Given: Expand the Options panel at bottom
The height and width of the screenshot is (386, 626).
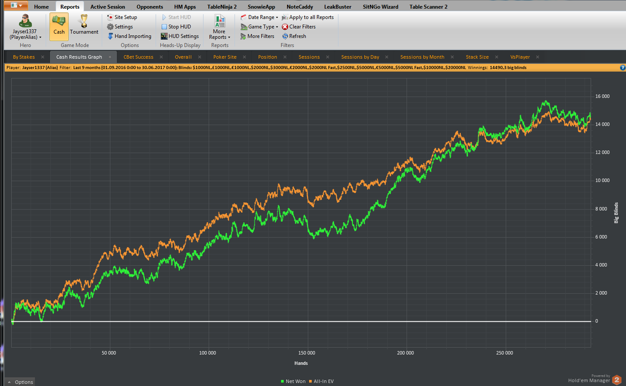Looking at the screenshot, I should [20, 382].
